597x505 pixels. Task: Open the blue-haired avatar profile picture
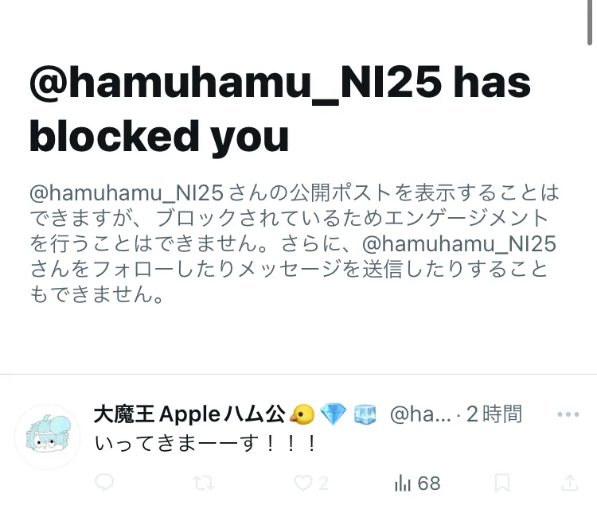click(x=48, y=437)
